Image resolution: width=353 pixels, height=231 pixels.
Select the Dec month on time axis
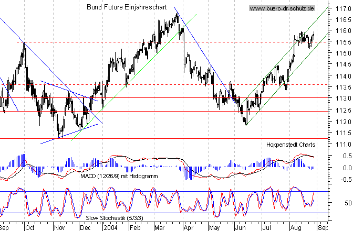(84, 228)
